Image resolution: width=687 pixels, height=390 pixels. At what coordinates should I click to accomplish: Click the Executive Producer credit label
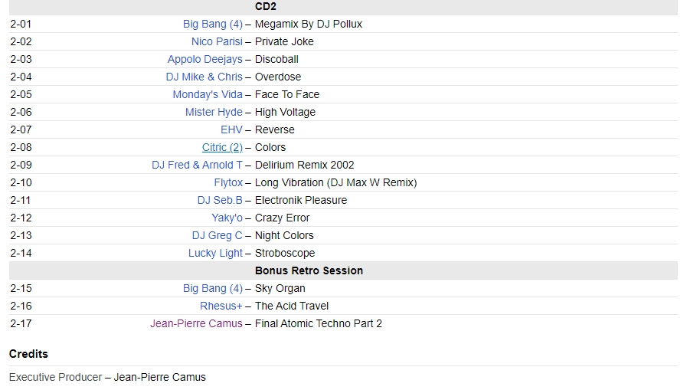click(x=56, y=377)
